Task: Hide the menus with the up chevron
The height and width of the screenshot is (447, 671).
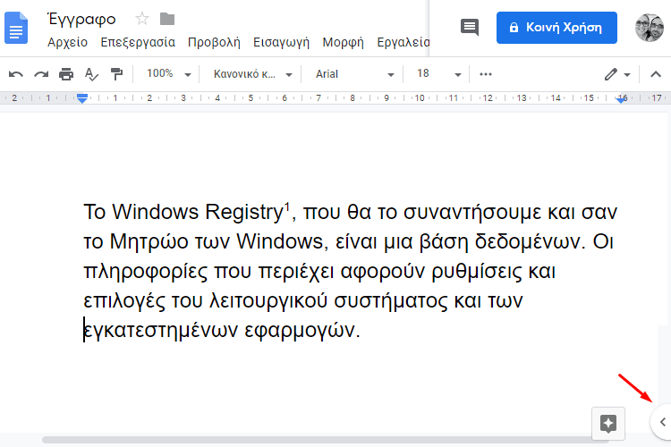Action: pyautogui.click(x=656, y=74)
